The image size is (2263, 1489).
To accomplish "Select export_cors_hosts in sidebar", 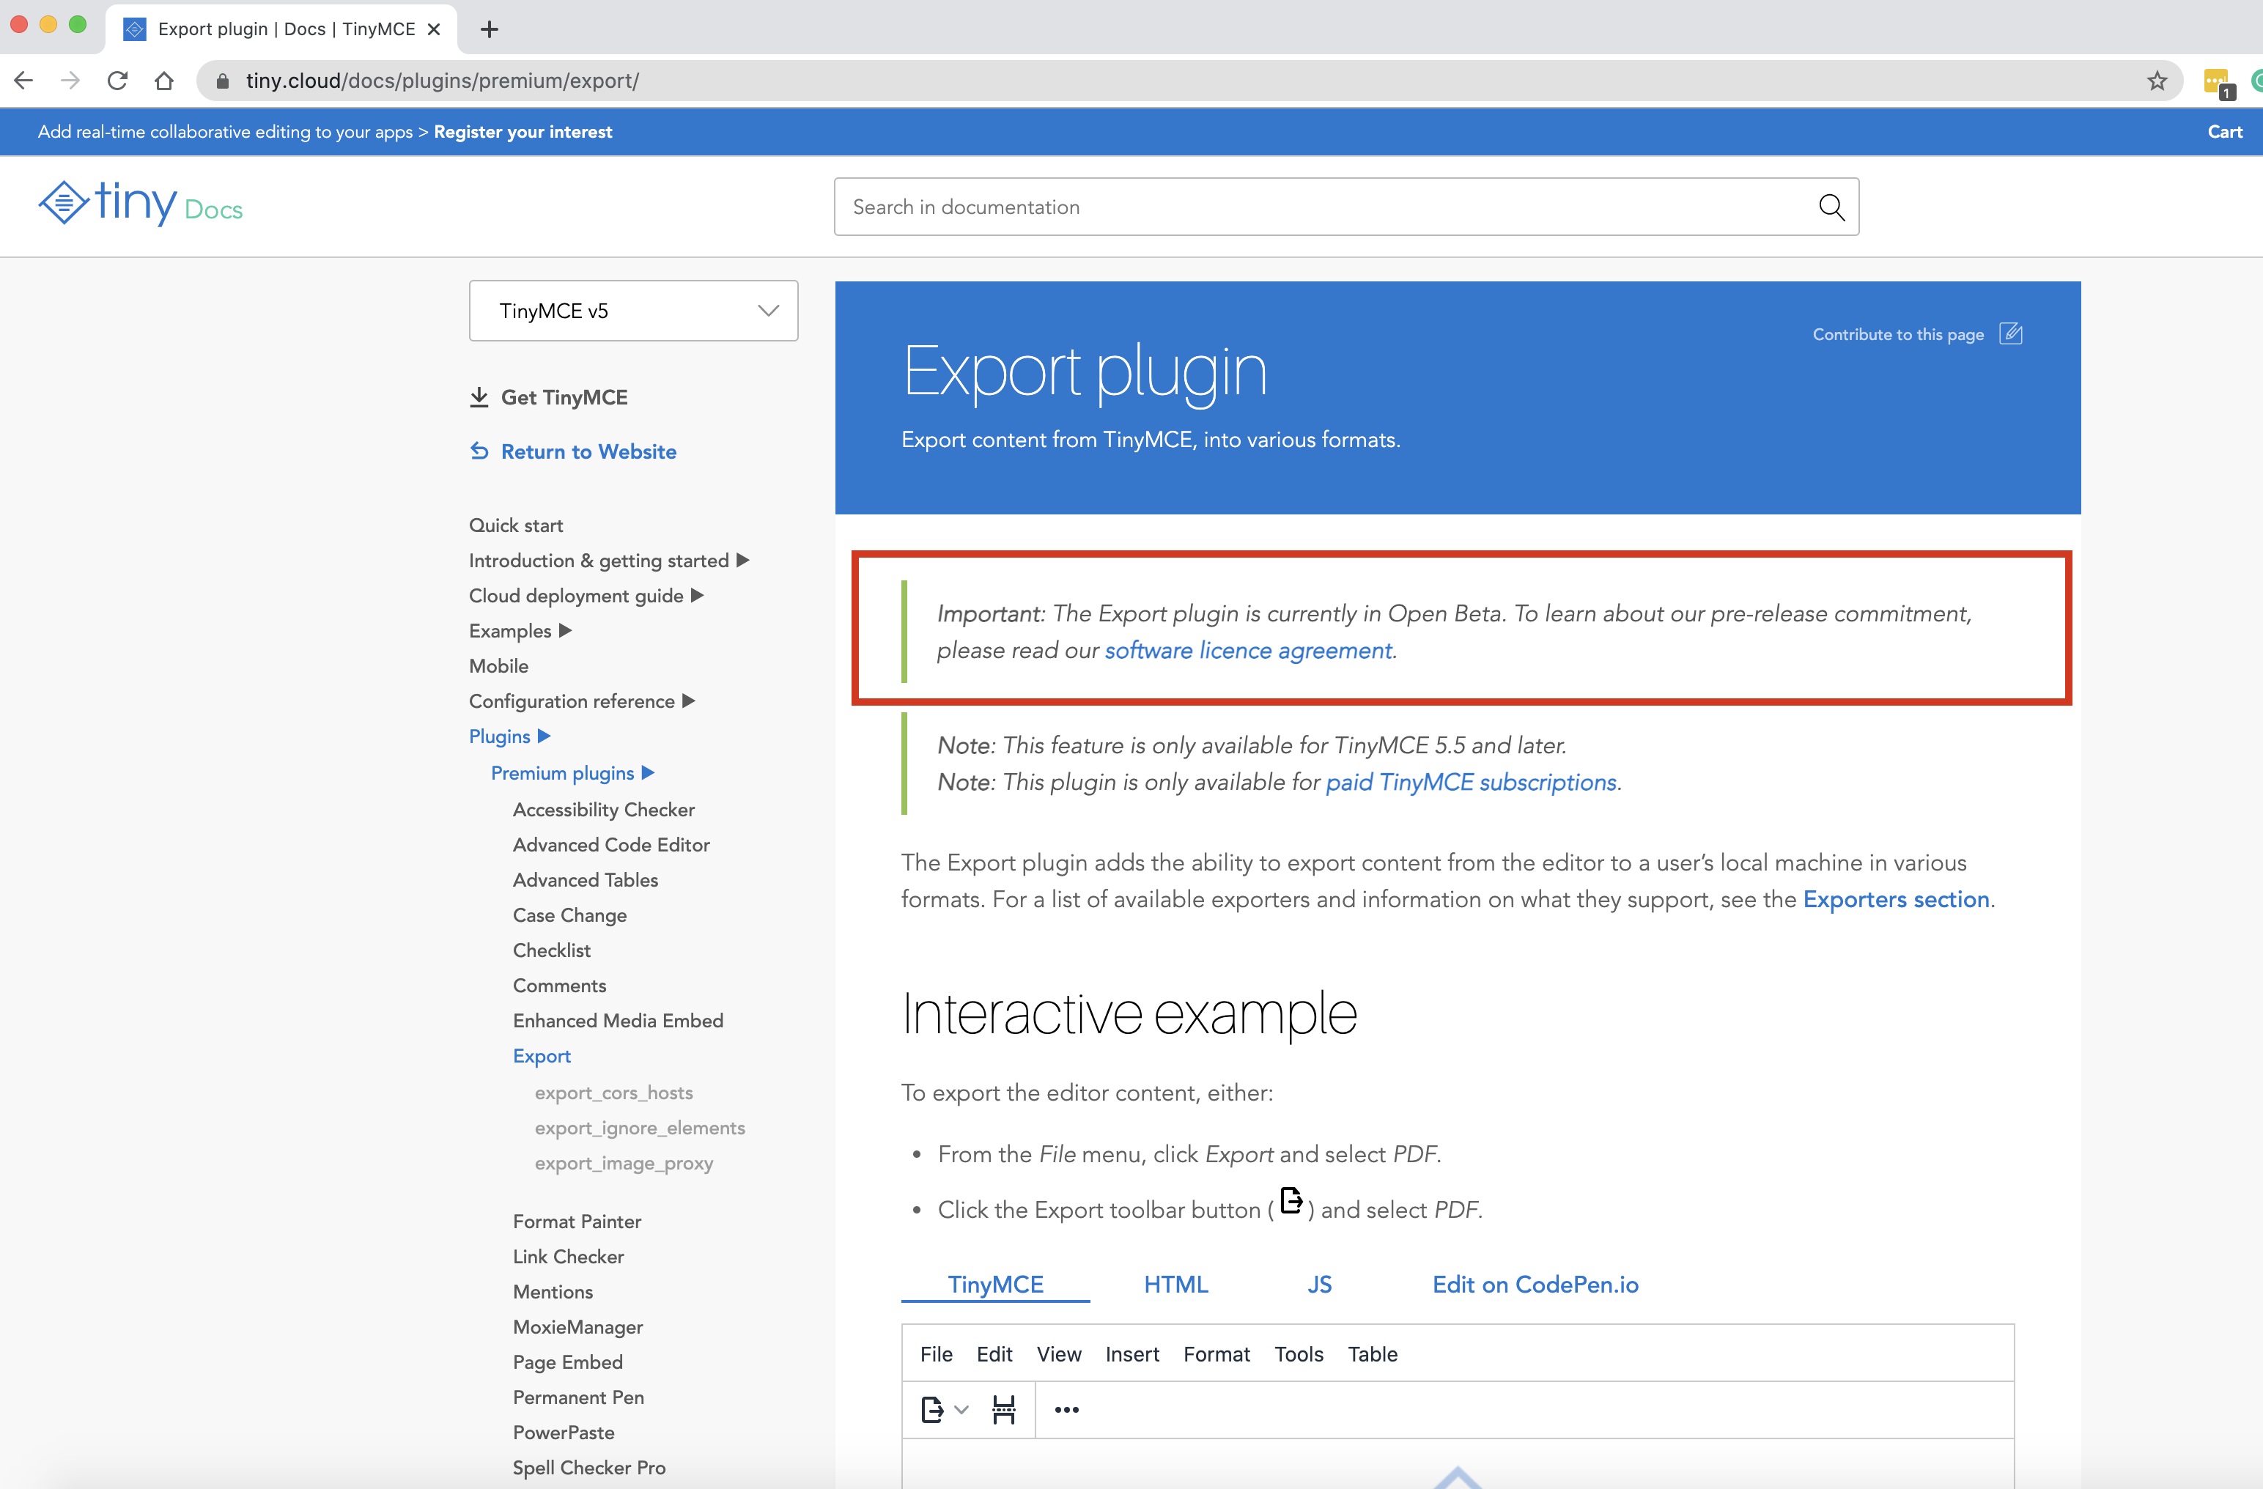I will [x=613, y=1093].
